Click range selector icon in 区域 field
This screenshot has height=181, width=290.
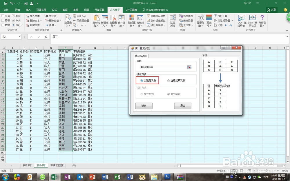pyautogui.click(x=189, y=67)
